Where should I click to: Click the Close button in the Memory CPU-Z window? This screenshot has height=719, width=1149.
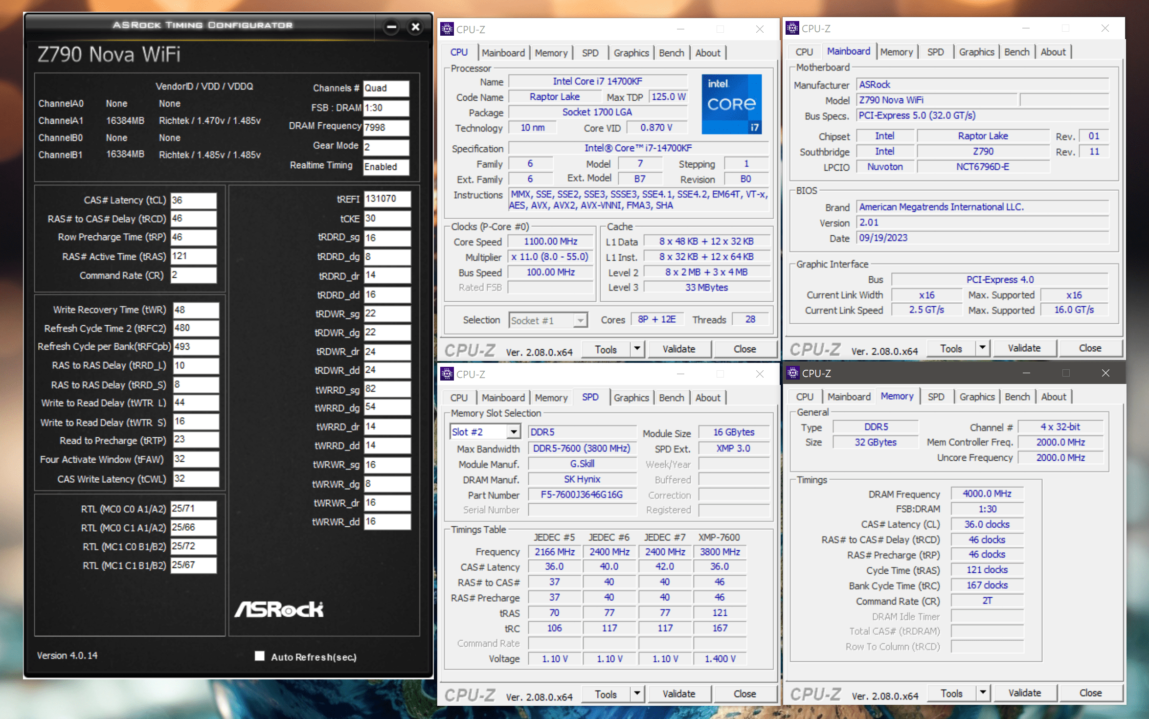tap(1090, 693)
